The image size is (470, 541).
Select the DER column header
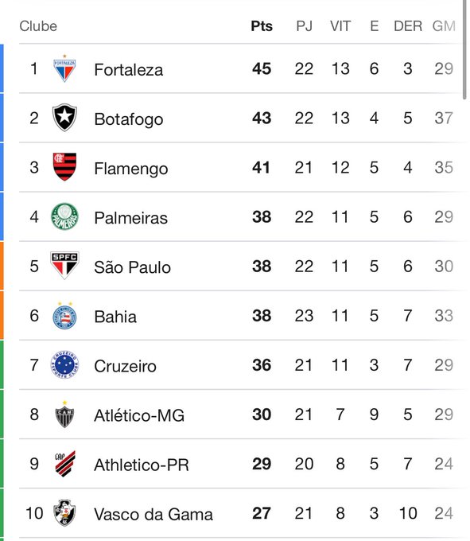pos(408,26)
